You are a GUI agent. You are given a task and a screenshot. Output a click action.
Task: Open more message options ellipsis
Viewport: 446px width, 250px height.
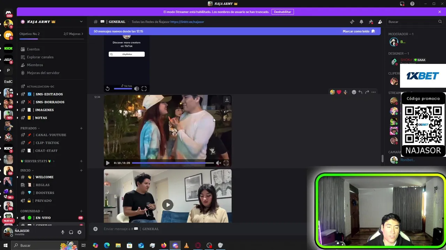374,92
